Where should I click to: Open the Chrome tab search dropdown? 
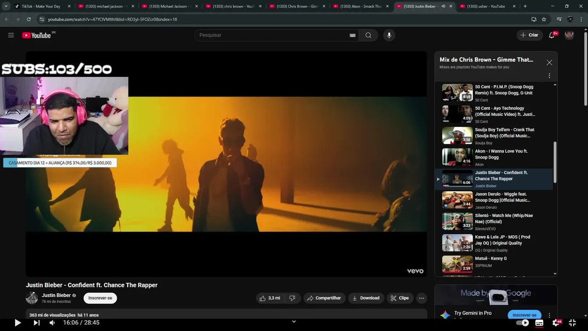6,6
